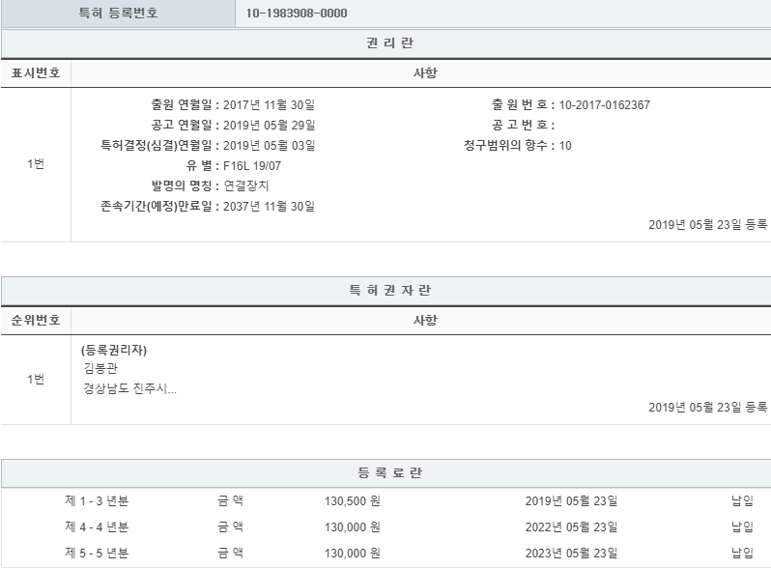This screenshot has width=771, height=569.
Task: Click 1번 in the patentee section
Action: pyautogui.click(x=36, y=380)
